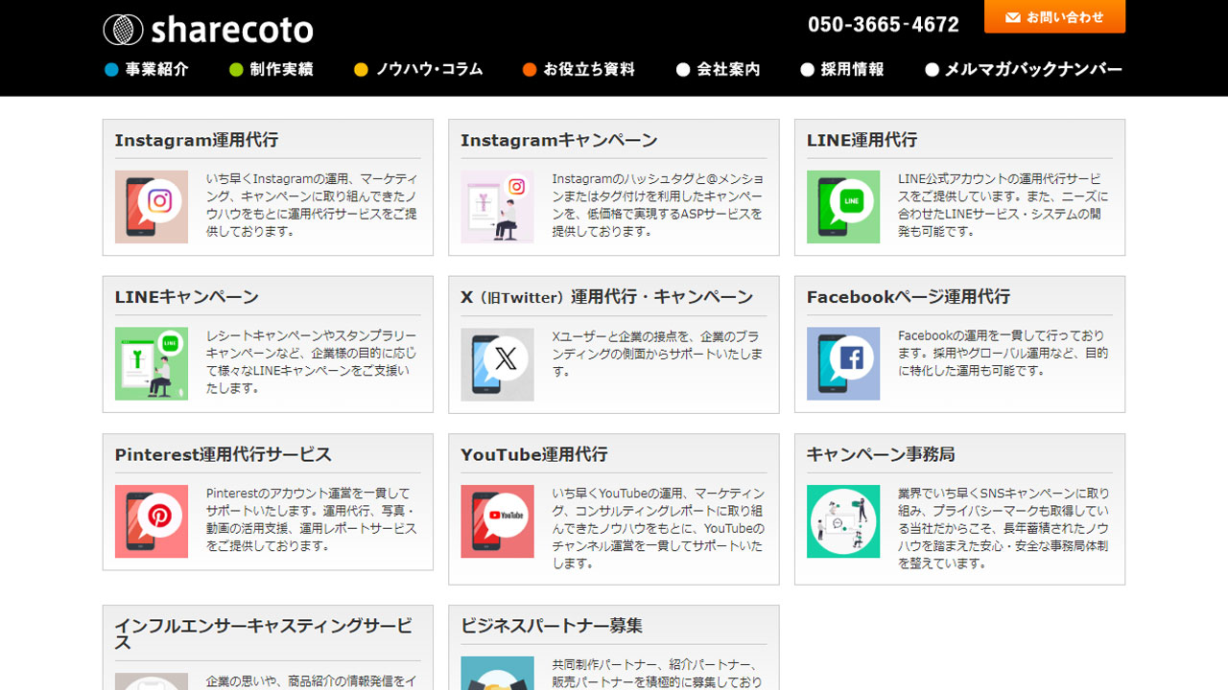
Task: Click the YouTube運用代行 heading
Action: 533,454
